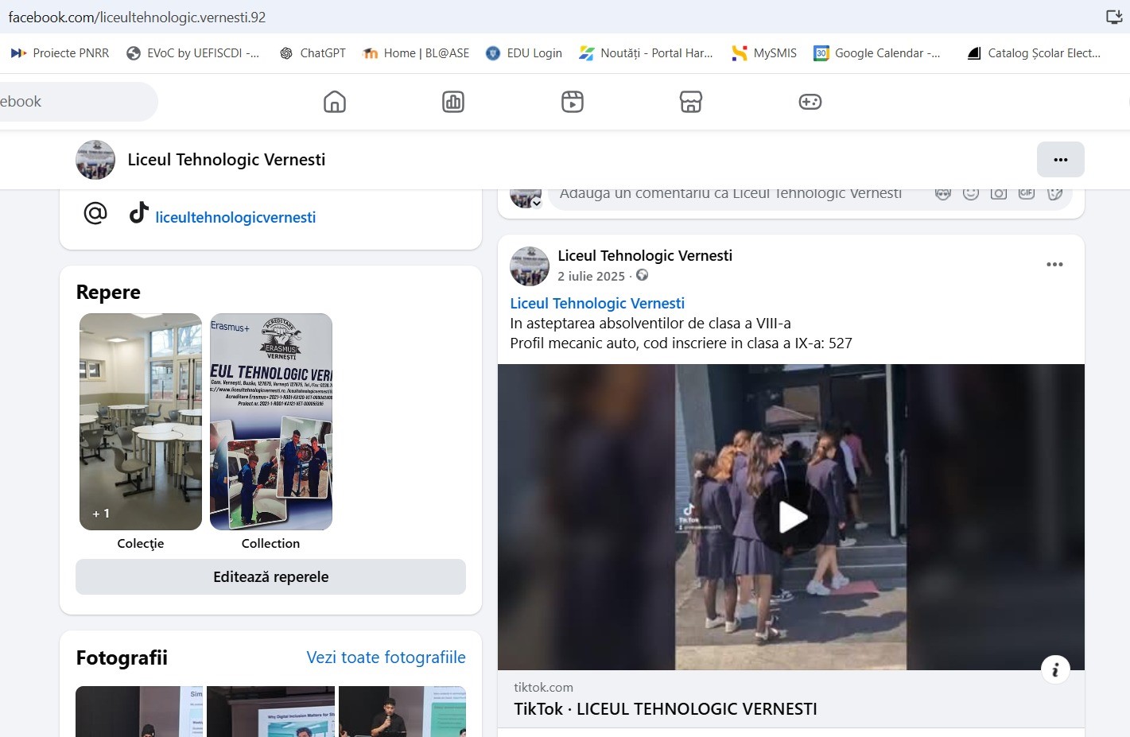Open the page options three-dot menu
The width and height of the screenshot is (1130, 737).
[1061, 160]
